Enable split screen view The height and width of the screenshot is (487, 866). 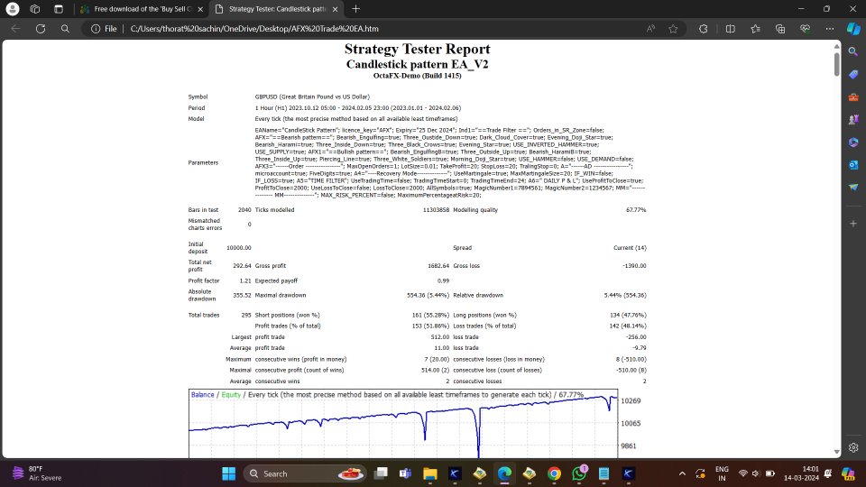[730, 29]
